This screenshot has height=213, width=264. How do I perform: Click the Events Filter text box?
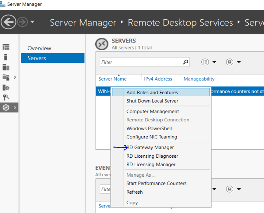pyautogui.click(x=106, y=189)
